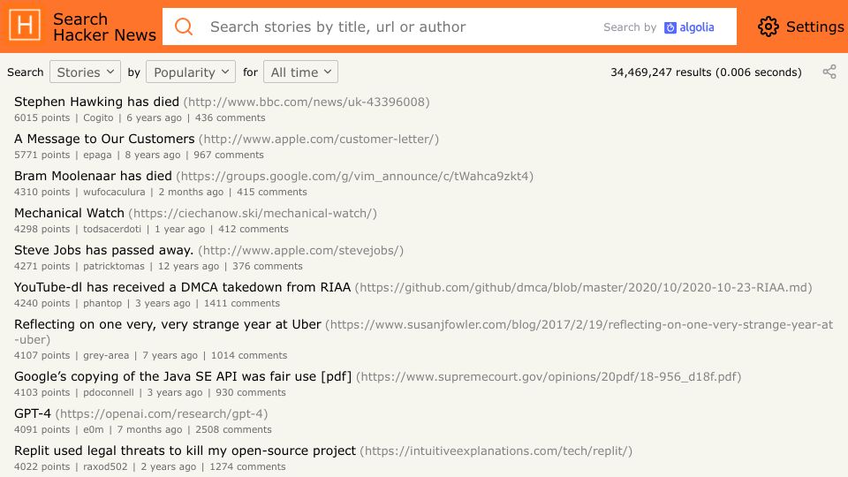Click author todsacerdoti
This screenshot has width=848, height=477.
point(112,230)
